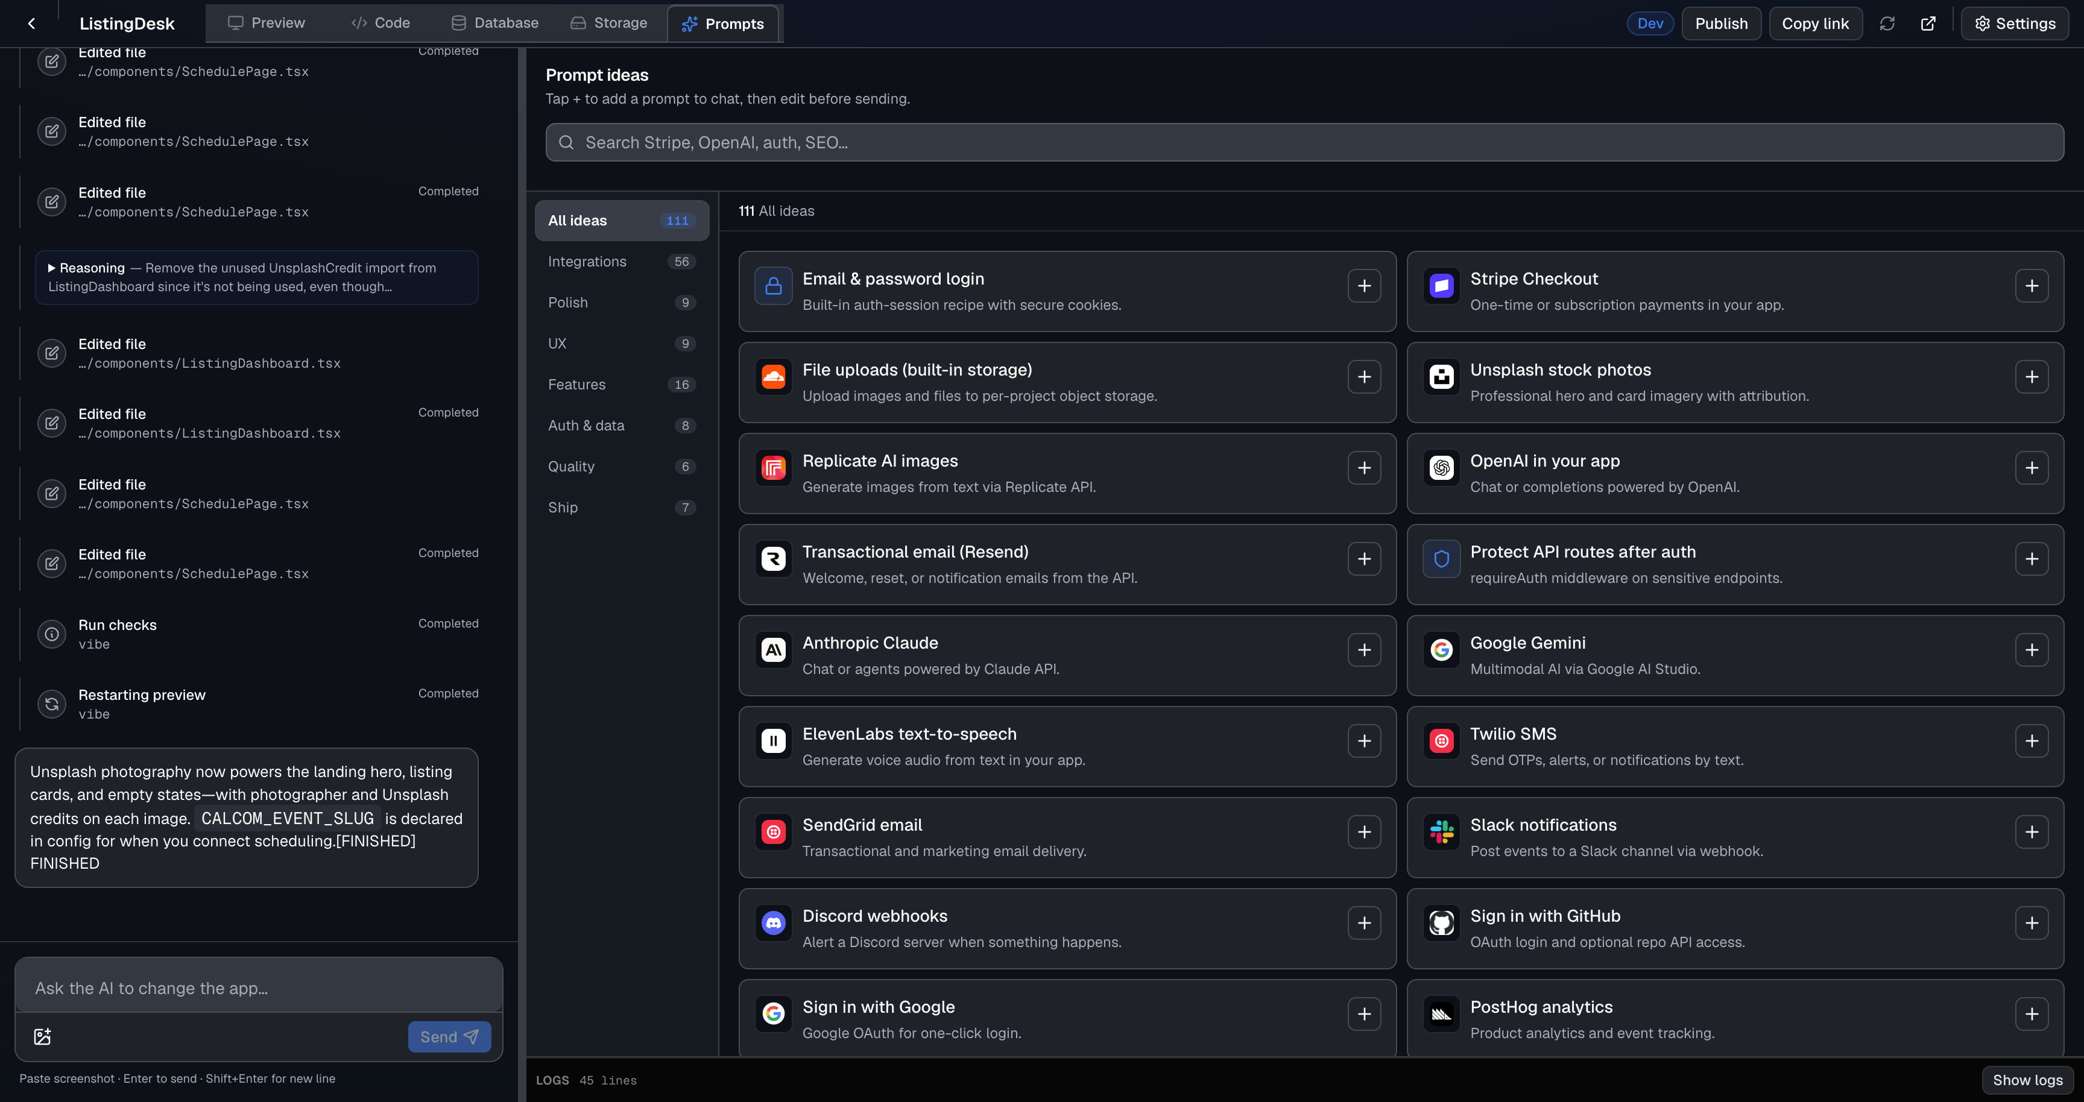
Task: Go back using the top-left arrow
Action: click(31, 24)
